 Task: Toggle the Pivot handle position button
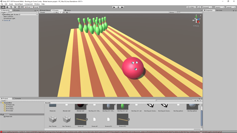tap(27, 7)
